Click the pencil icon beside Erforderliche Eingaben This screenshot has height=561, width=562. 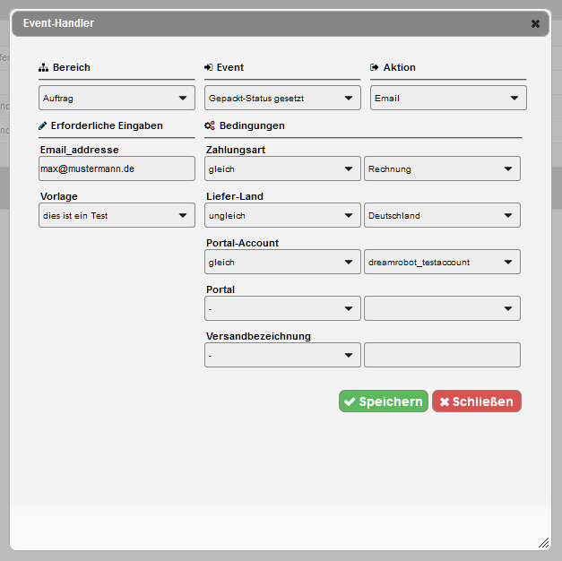point(43,125)
